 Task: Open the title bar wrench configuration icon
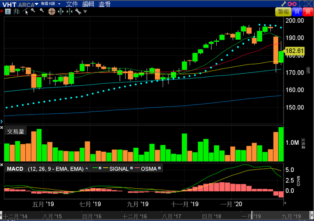[x=283, y=4]
